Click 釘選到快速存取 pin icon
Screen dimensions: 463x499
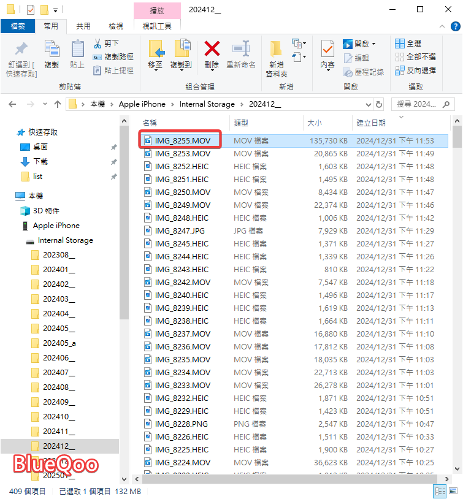coord(21,49)
